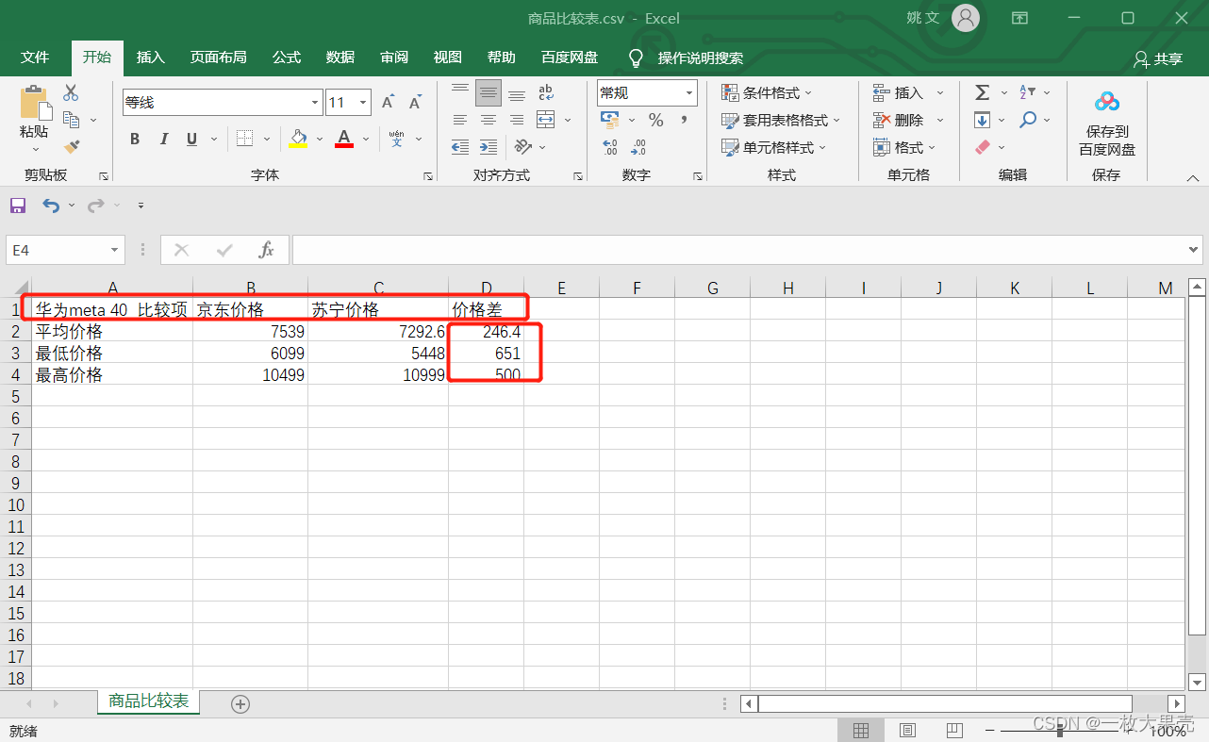Click the Delete (删除) cells button
Screen dimensions: 1209x742
click(898, 120)
